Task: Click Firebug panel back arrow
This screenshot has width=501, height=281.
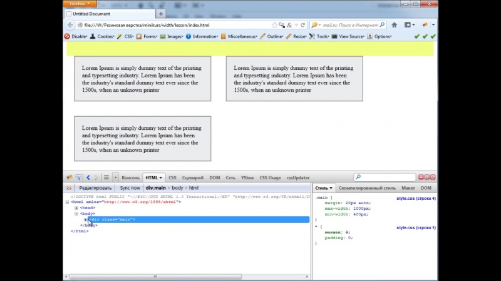Action: click(88, 177)
